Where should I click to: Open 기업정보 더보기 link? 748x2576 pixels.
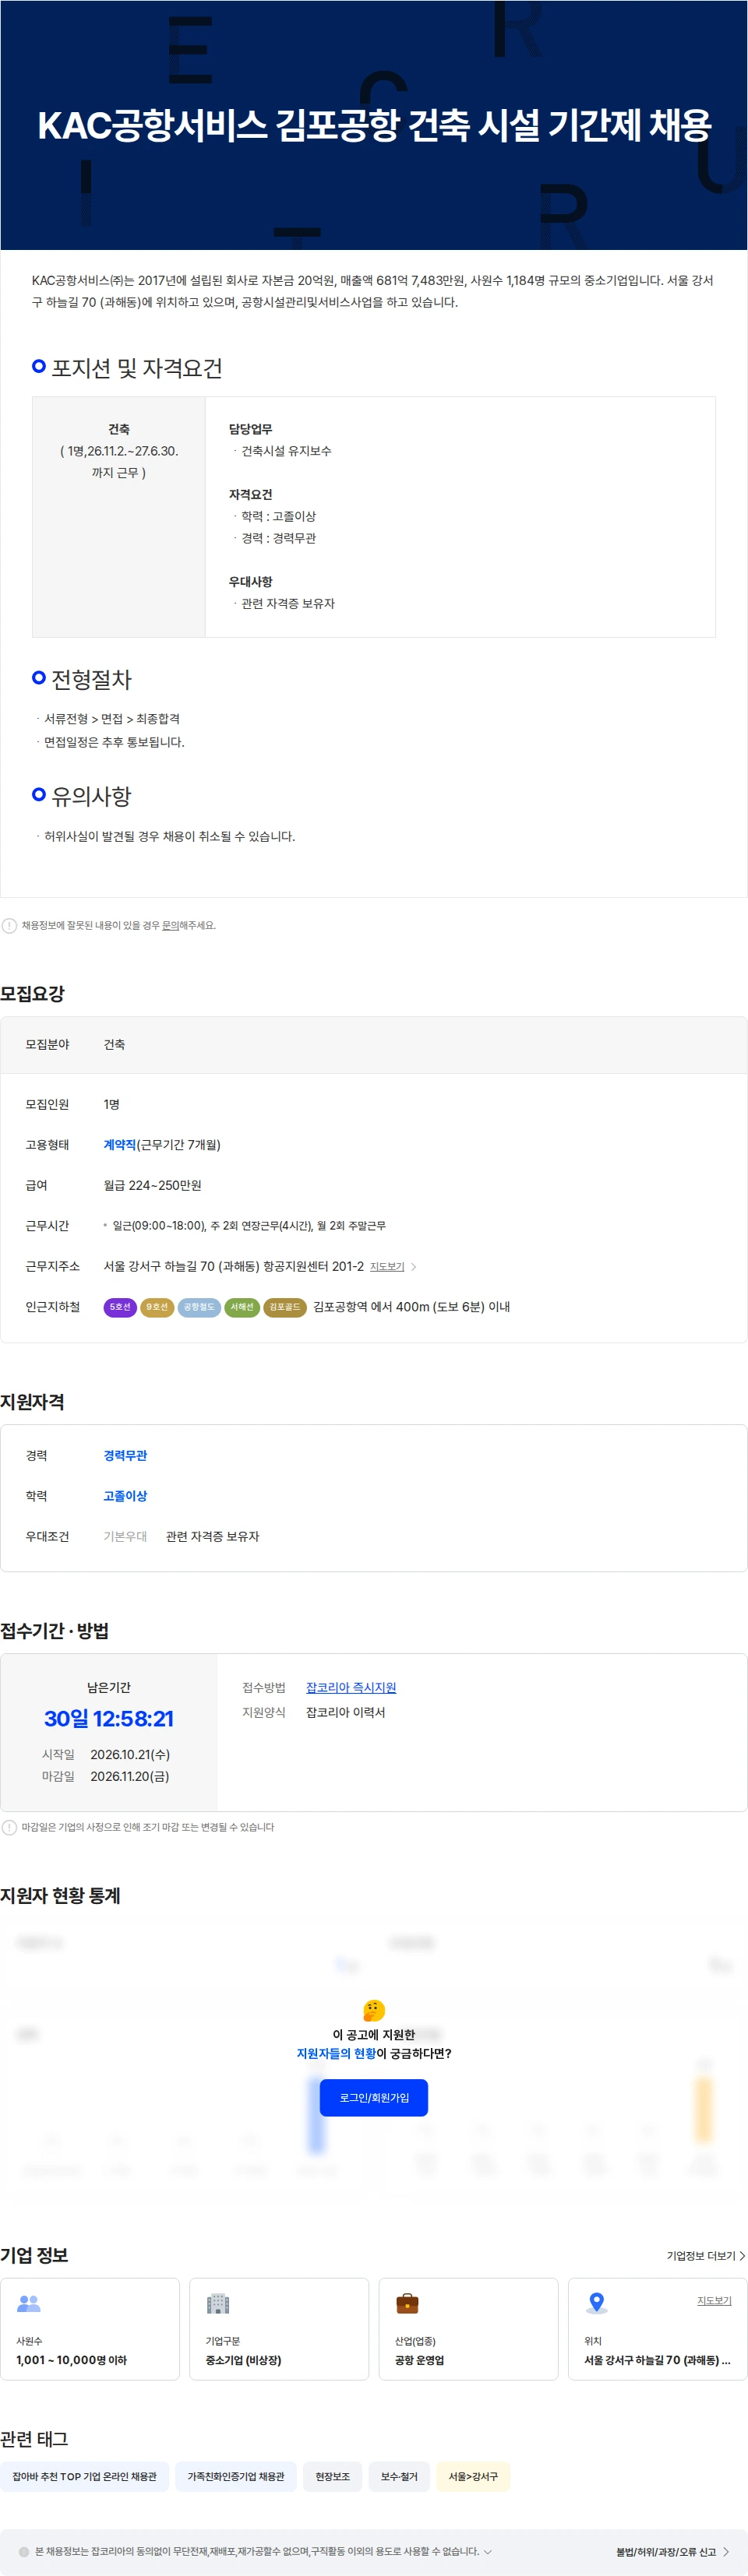[706, 2256]
